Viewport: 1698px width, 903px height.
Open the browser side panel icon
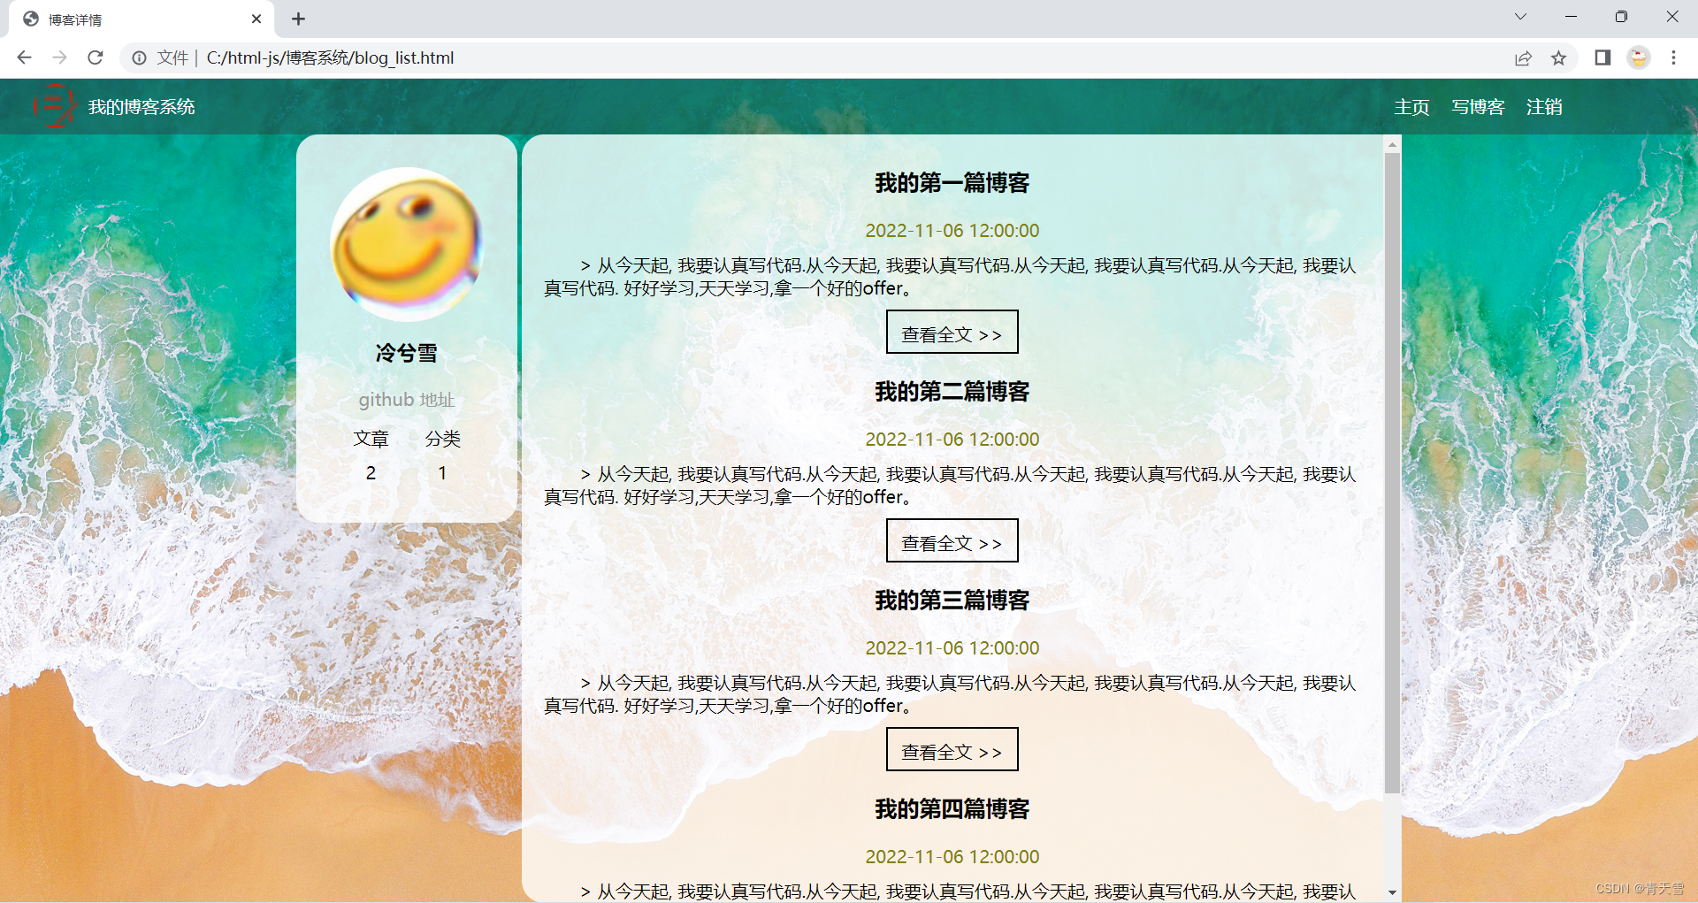(x=1602, y=57)
